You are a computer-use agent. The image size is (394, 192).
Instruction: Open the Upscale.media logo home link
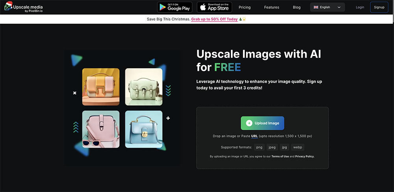click(24, 7)
